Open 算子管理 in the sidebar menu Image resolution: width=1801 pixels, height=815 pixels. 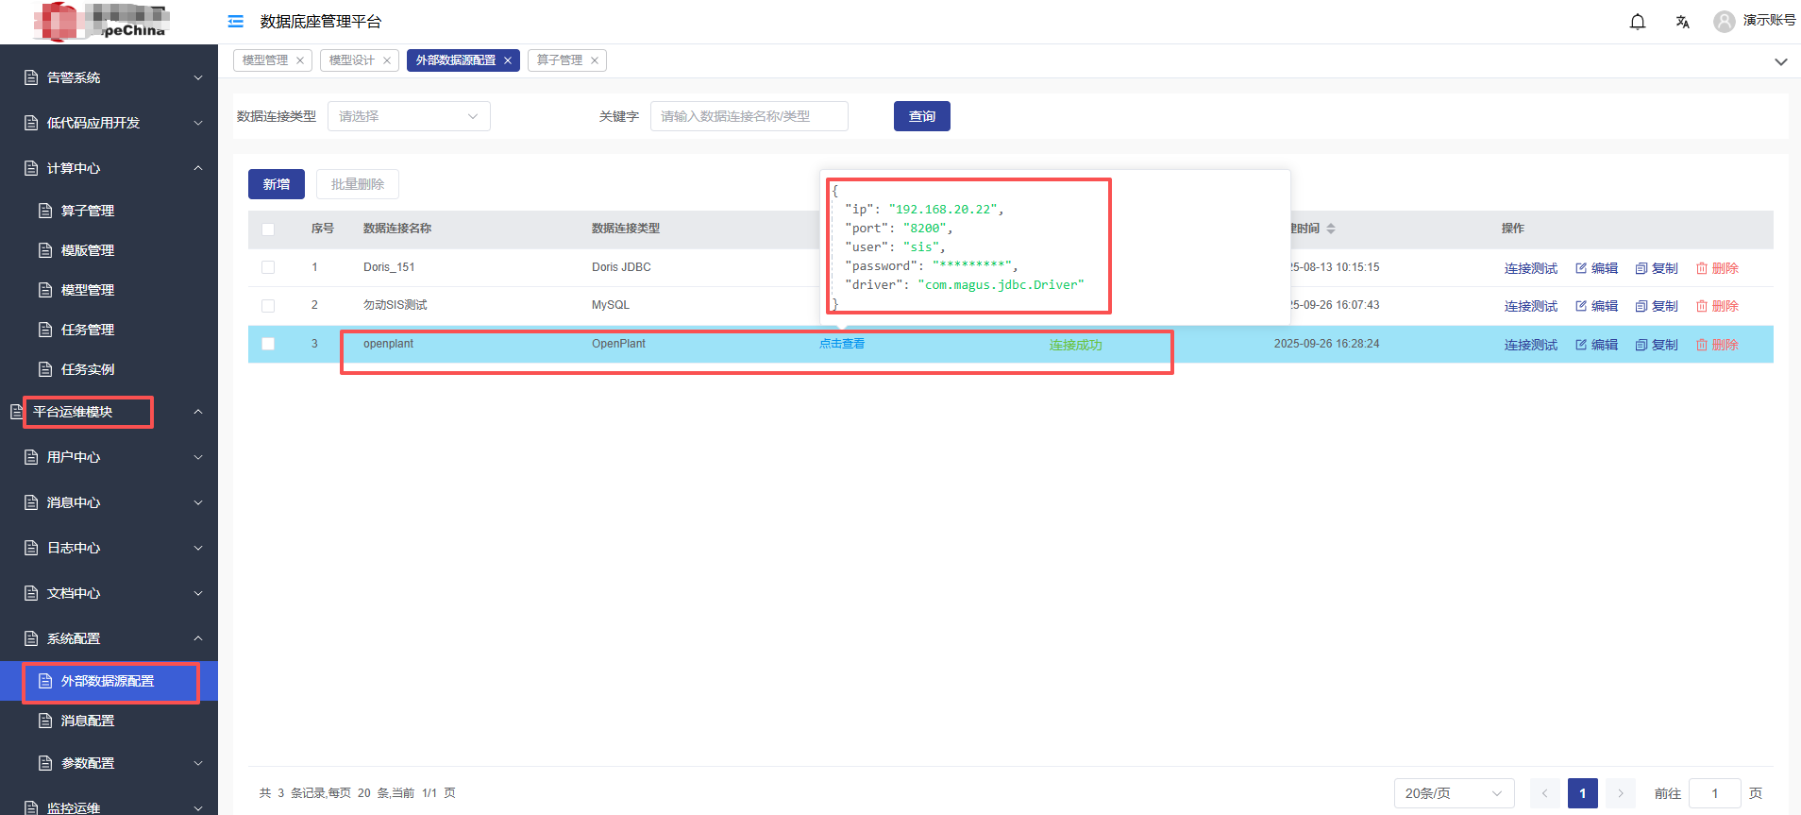point(88,211)
